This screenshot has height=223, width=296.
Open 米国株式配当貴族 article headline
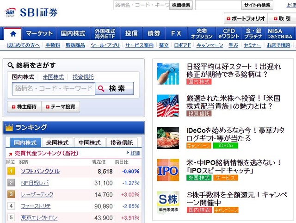[233, 102]
